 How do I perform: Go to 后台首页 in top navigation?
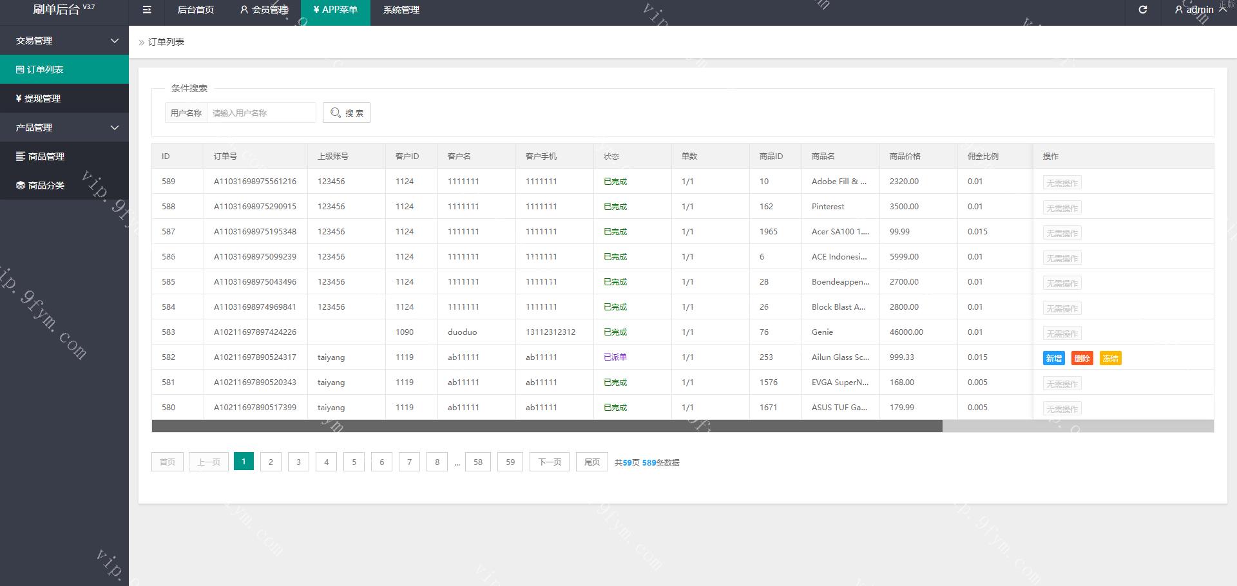pos(195,10)
